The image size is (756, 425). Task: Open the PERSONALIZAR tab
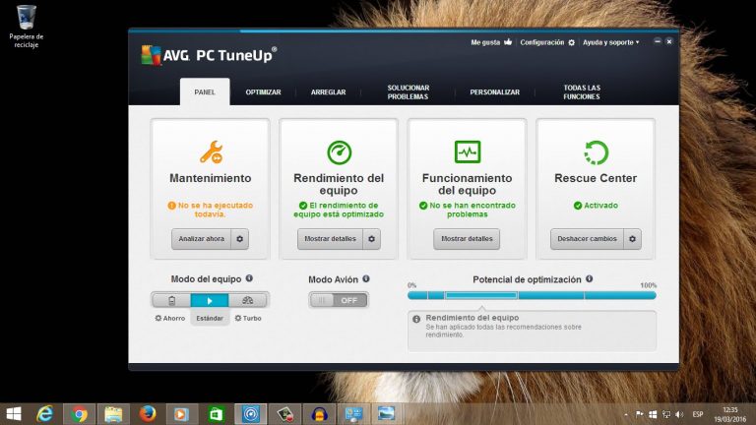pyautogui.click(x=495, y=92)
